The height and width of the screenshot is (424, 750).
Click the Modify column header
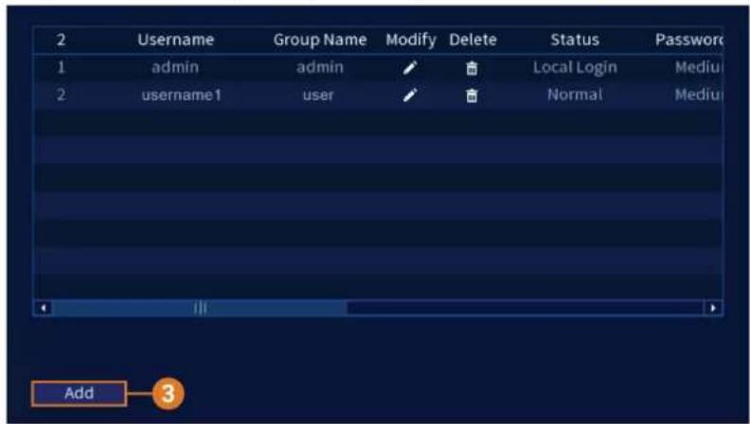(x=411, y=40)
